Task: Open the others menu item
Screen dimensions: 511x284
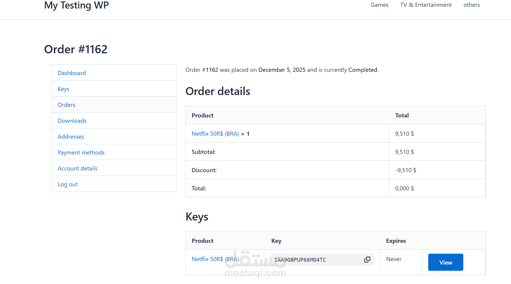Action: click(472, 5)
